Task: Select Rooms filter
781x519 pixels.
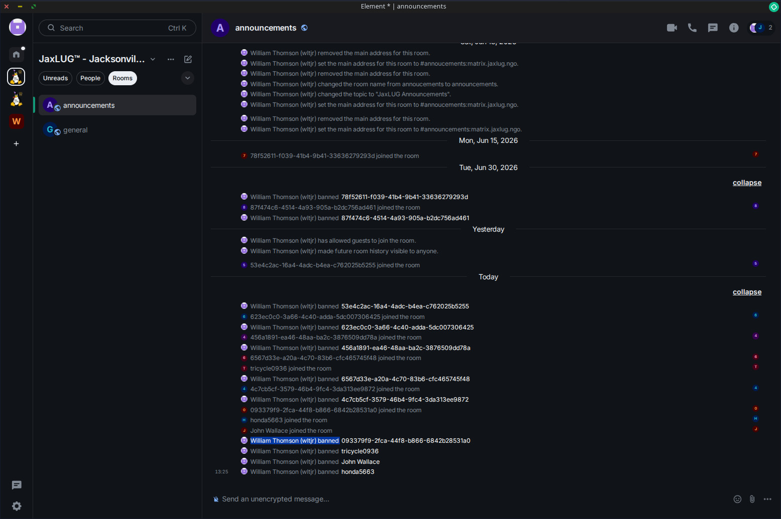Action: point(122,78)
